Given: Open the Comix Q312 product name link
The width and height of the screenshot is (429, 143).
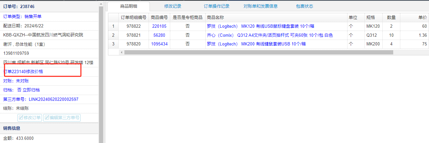Looking at the screenshot, I should point(270,35).
